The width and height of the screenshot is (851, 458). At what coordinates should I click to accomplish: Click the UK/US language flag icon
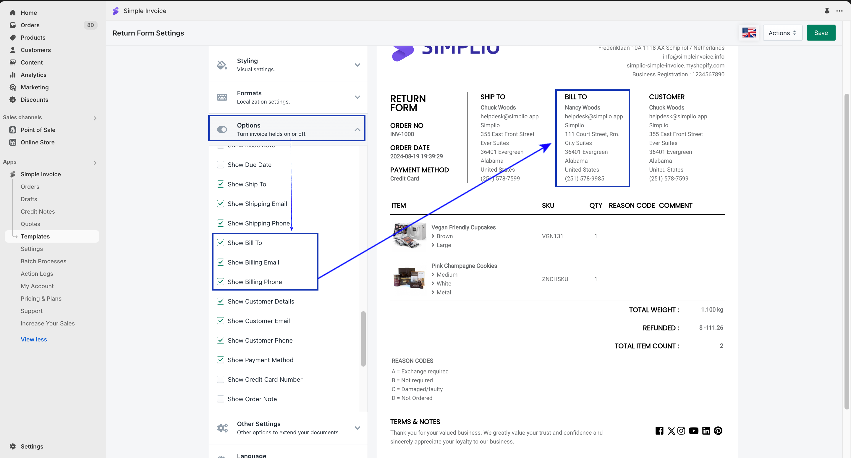tap(749, 33)
